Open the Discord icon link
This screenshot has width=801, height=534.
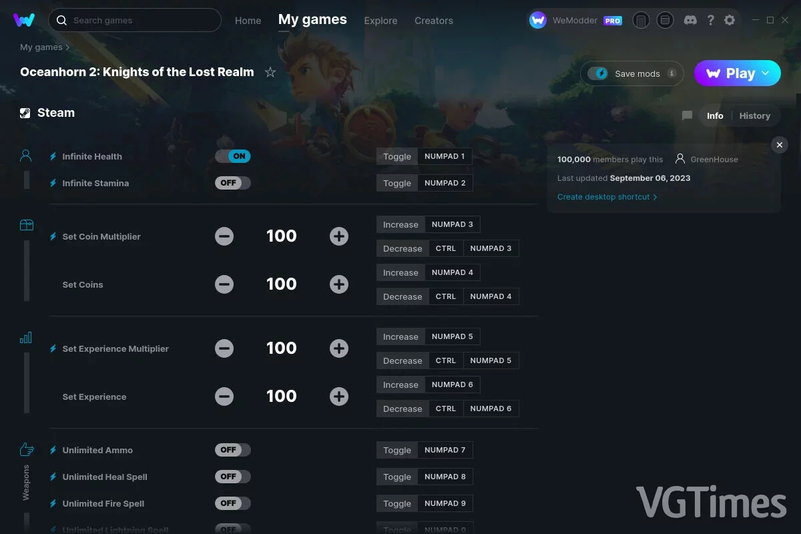tap(691, 20)
